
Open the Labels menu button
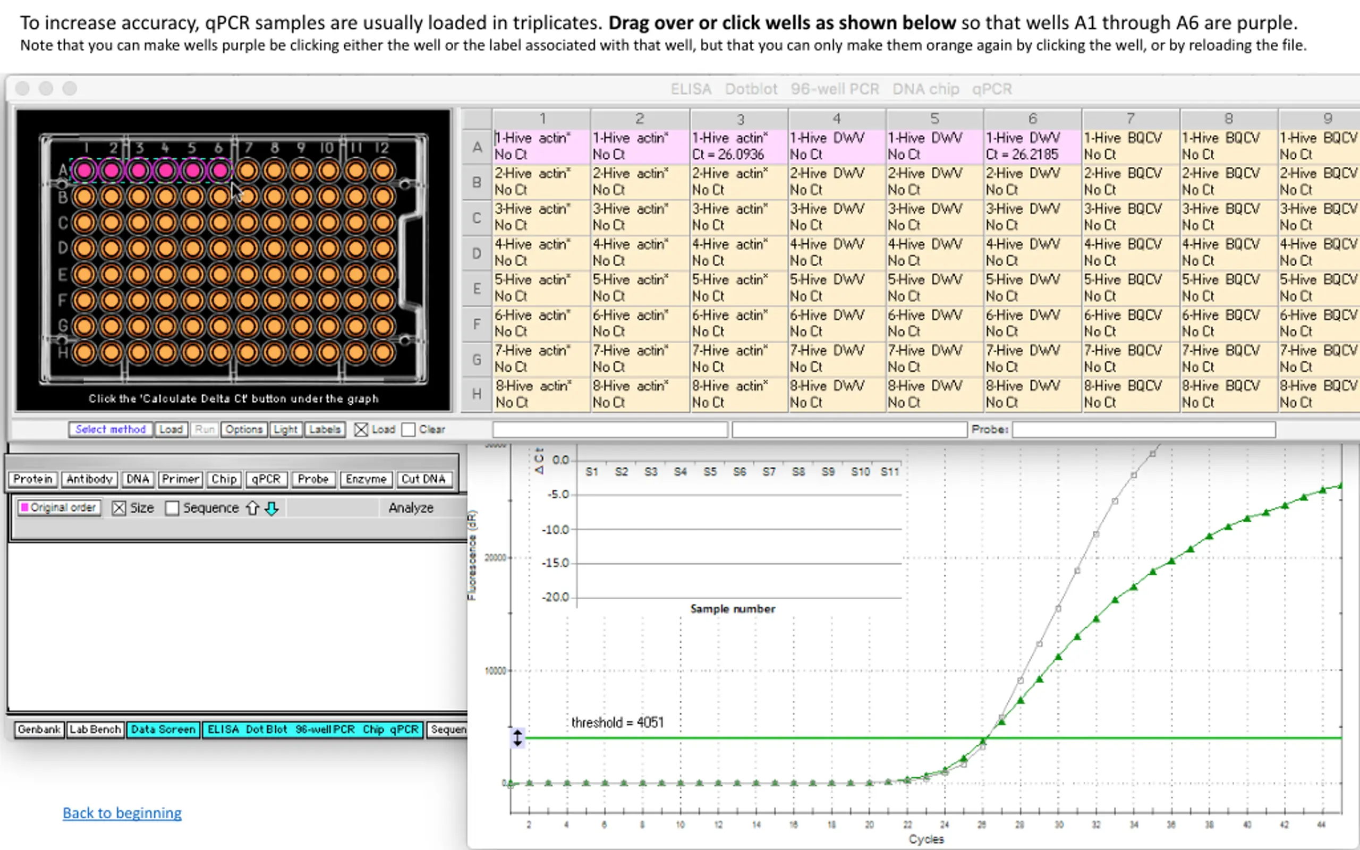tap(324, 429)
